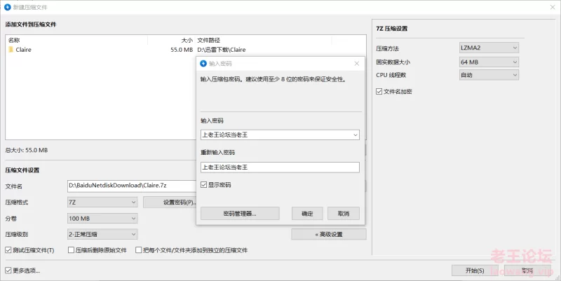
Task: Close the 输入密码 dialog
Action: 357,63
